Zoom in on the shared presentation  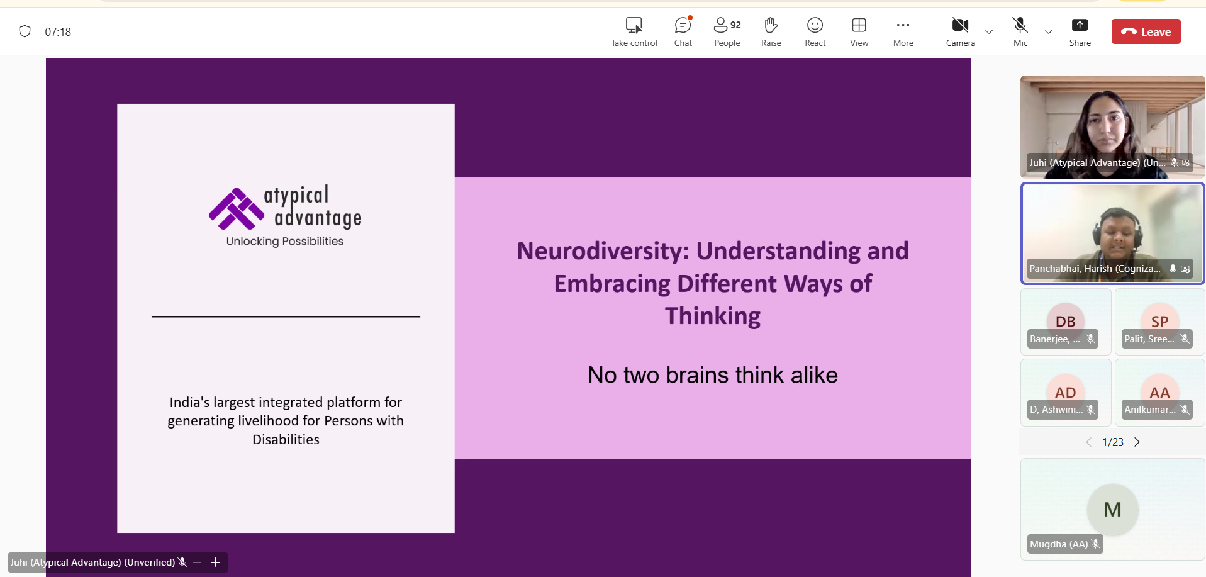click(x=215, y=562)
